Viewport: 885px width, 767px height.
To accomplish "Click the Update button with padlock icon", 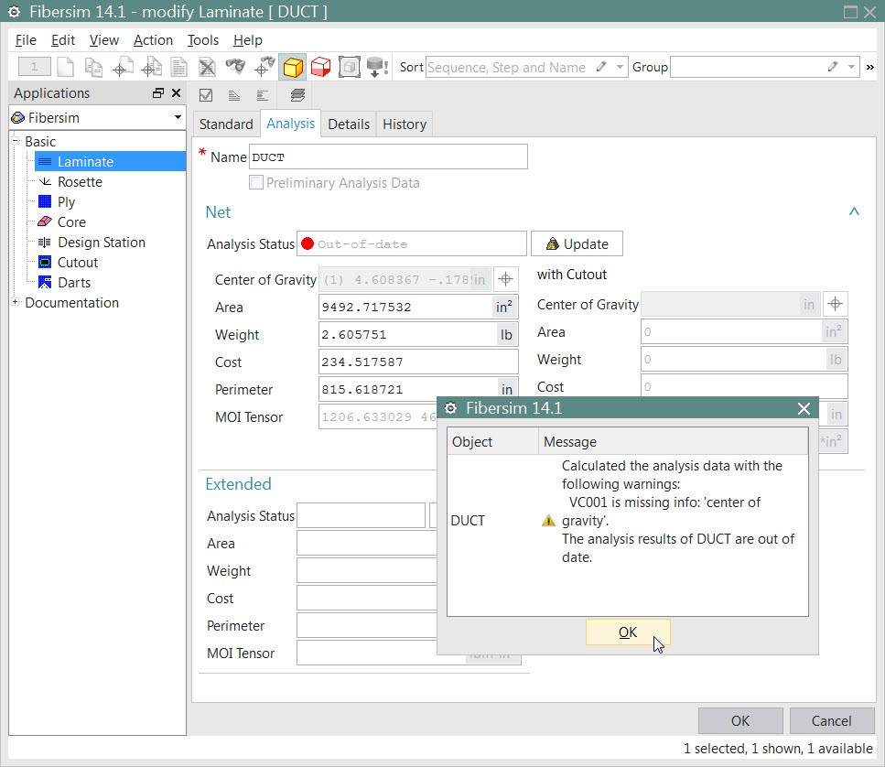I will coord(577,243).
